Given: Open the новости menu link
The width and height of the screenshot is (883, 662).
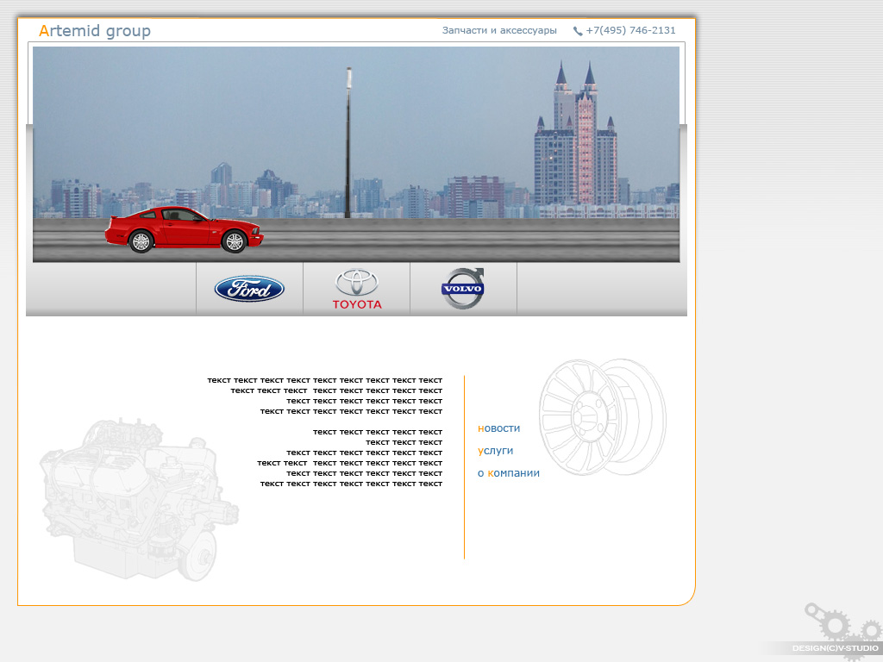Looking at the screenshot, I should (498, 428).
